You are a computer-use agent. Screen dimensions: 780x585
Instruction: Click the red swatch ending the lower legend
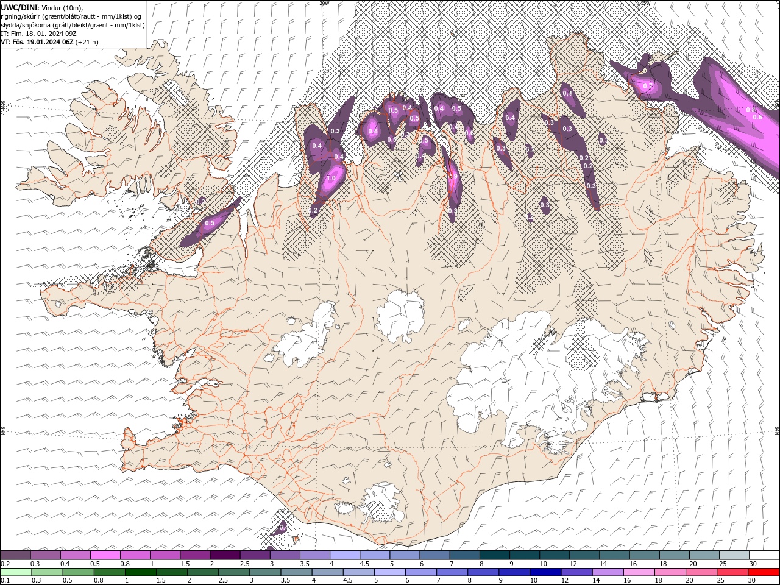click(764, 572)
